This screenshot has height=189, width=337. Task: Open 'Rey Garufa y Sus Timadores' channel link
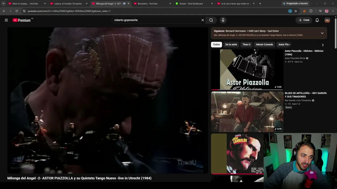coord(298,100)
